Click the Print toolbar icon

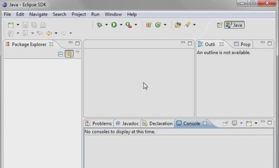pos(43,25)
